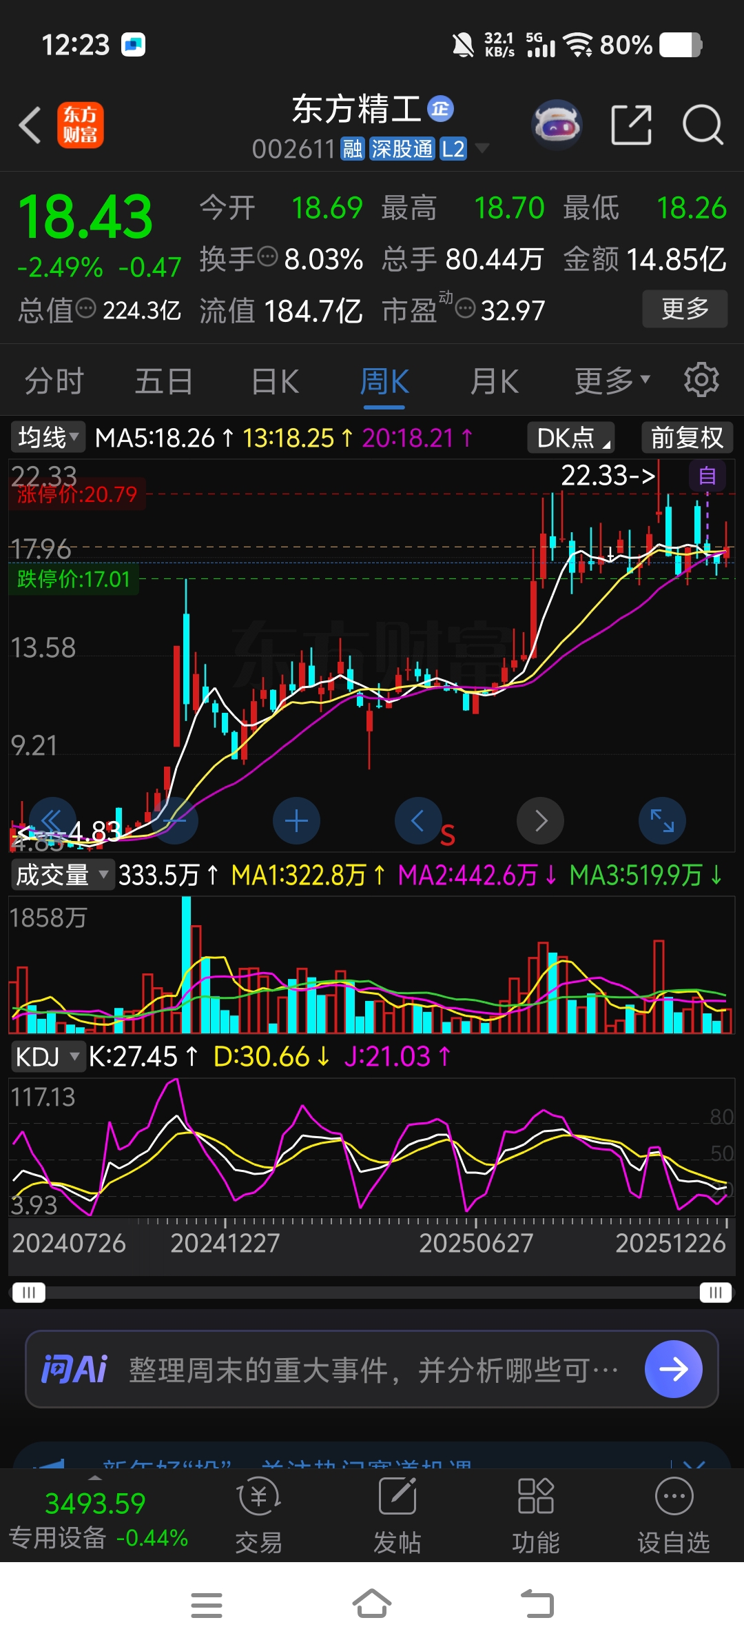The image size is (744, 1649).
Task: Tap the 总值 info circle icon
Action: pos(85,308)
